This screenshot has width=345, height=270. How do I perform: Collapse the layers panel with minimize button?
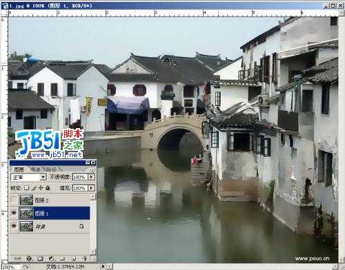pos(88,163)
